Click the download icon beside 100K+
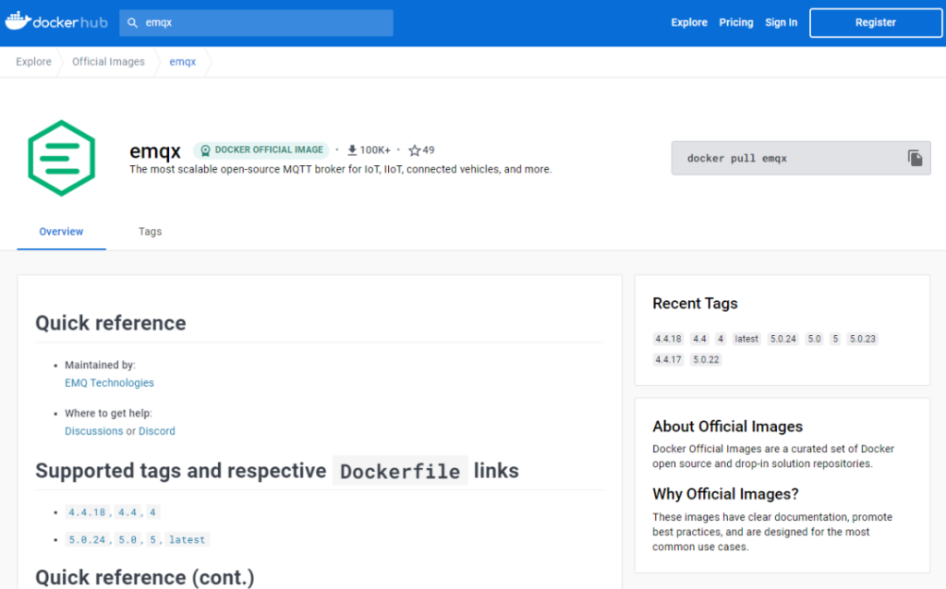Image resolution: width=946 pixels, height=589 pixels. (x=352, y=150)
